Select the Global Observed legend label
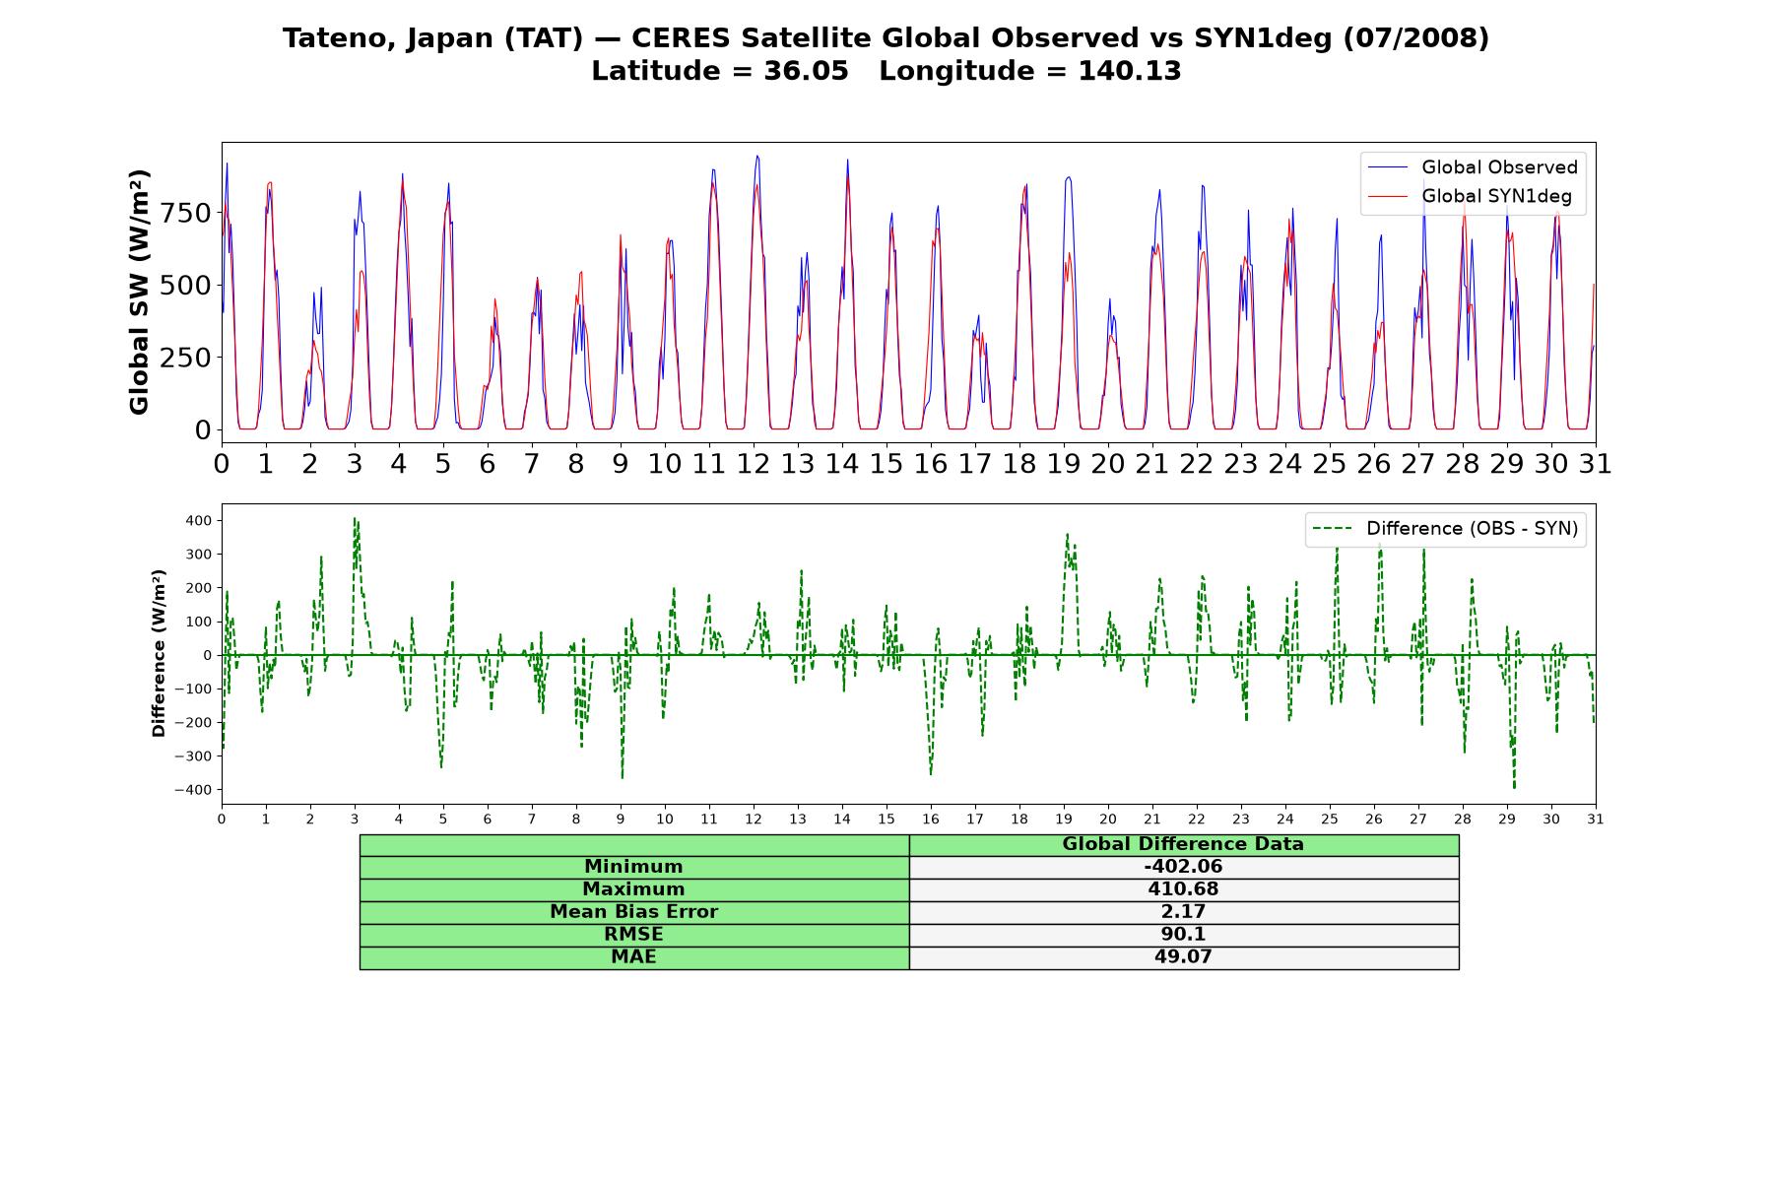This screenshot has height=1182, width=1773. point(1499,167)
